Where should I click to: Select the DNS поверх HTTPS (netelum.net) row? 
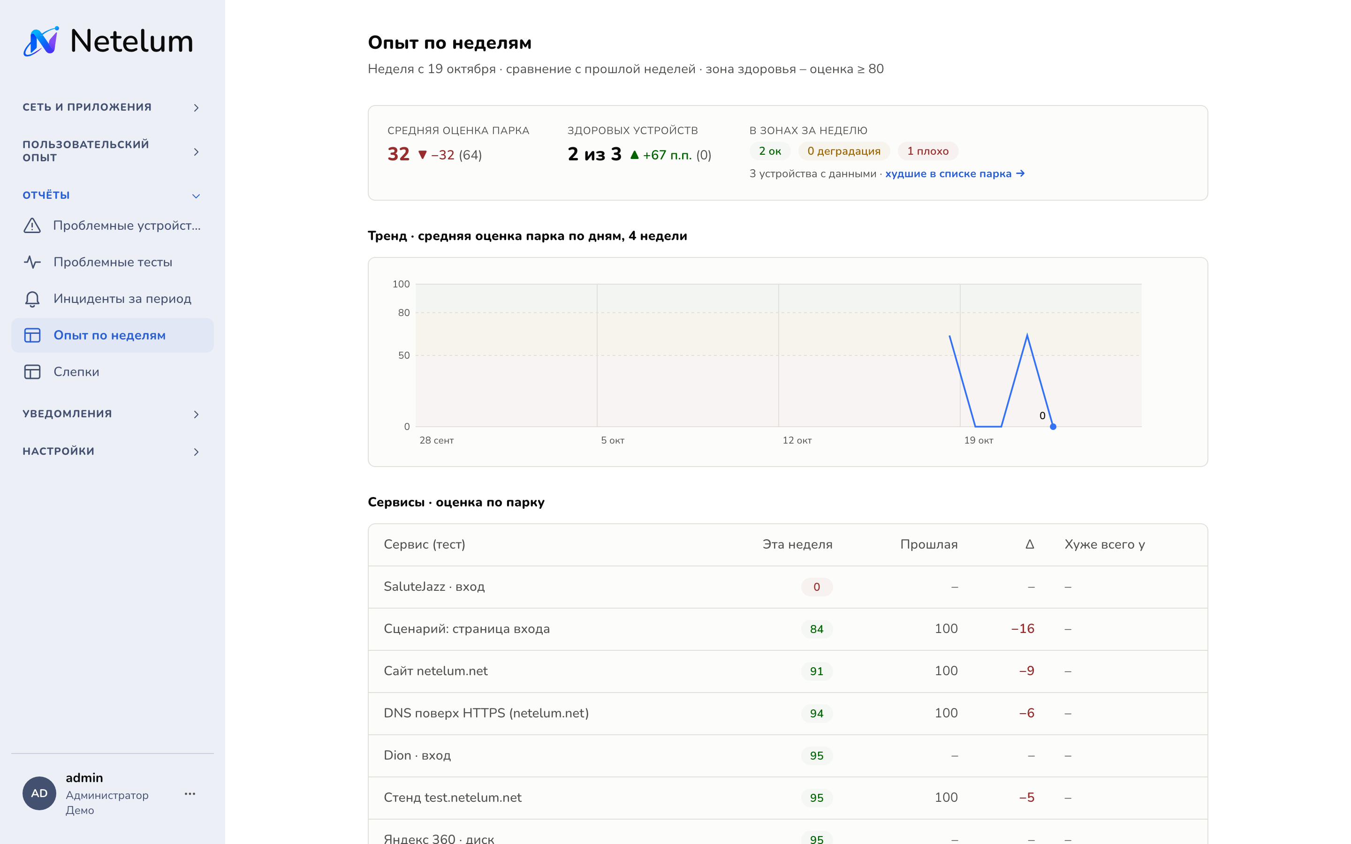point(788,713)
